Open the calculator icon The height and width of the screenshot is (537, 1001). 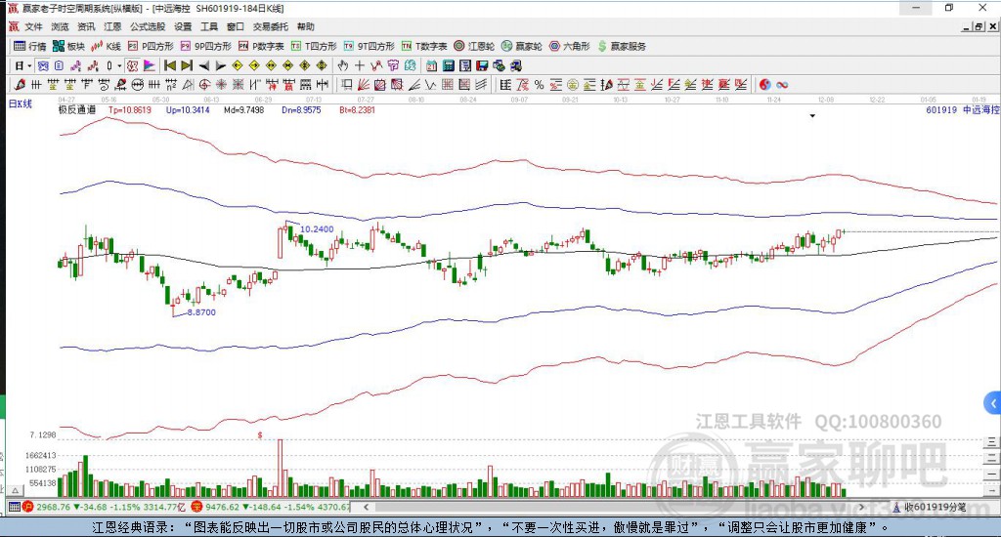[448, 65]
